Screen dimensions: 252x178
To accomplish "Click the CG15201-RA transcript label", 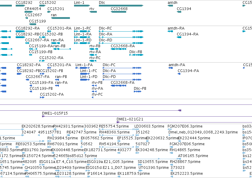I will click(x=59, y=28).
